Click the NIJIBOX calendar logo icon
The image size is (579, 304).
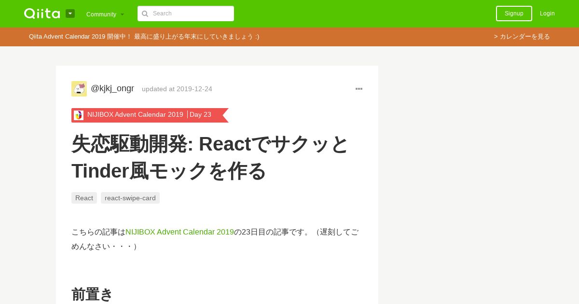[79, 115]
